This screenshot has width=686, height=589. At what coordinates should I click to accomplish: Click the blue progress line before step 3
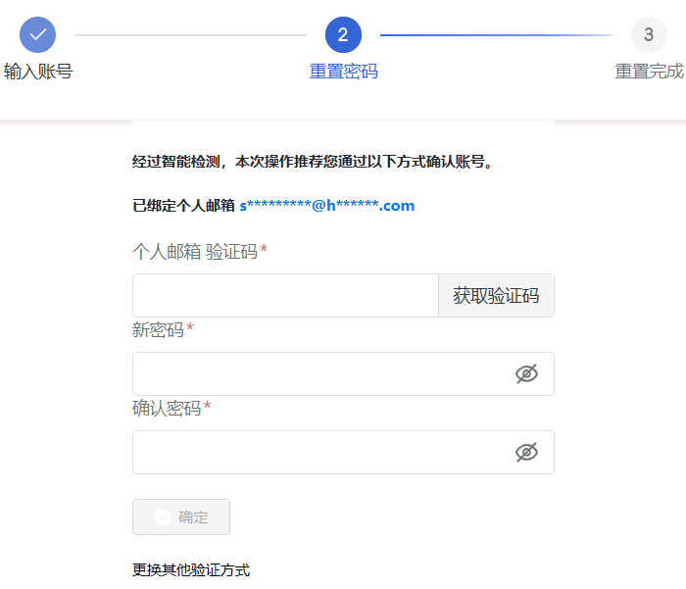[495, 35]
